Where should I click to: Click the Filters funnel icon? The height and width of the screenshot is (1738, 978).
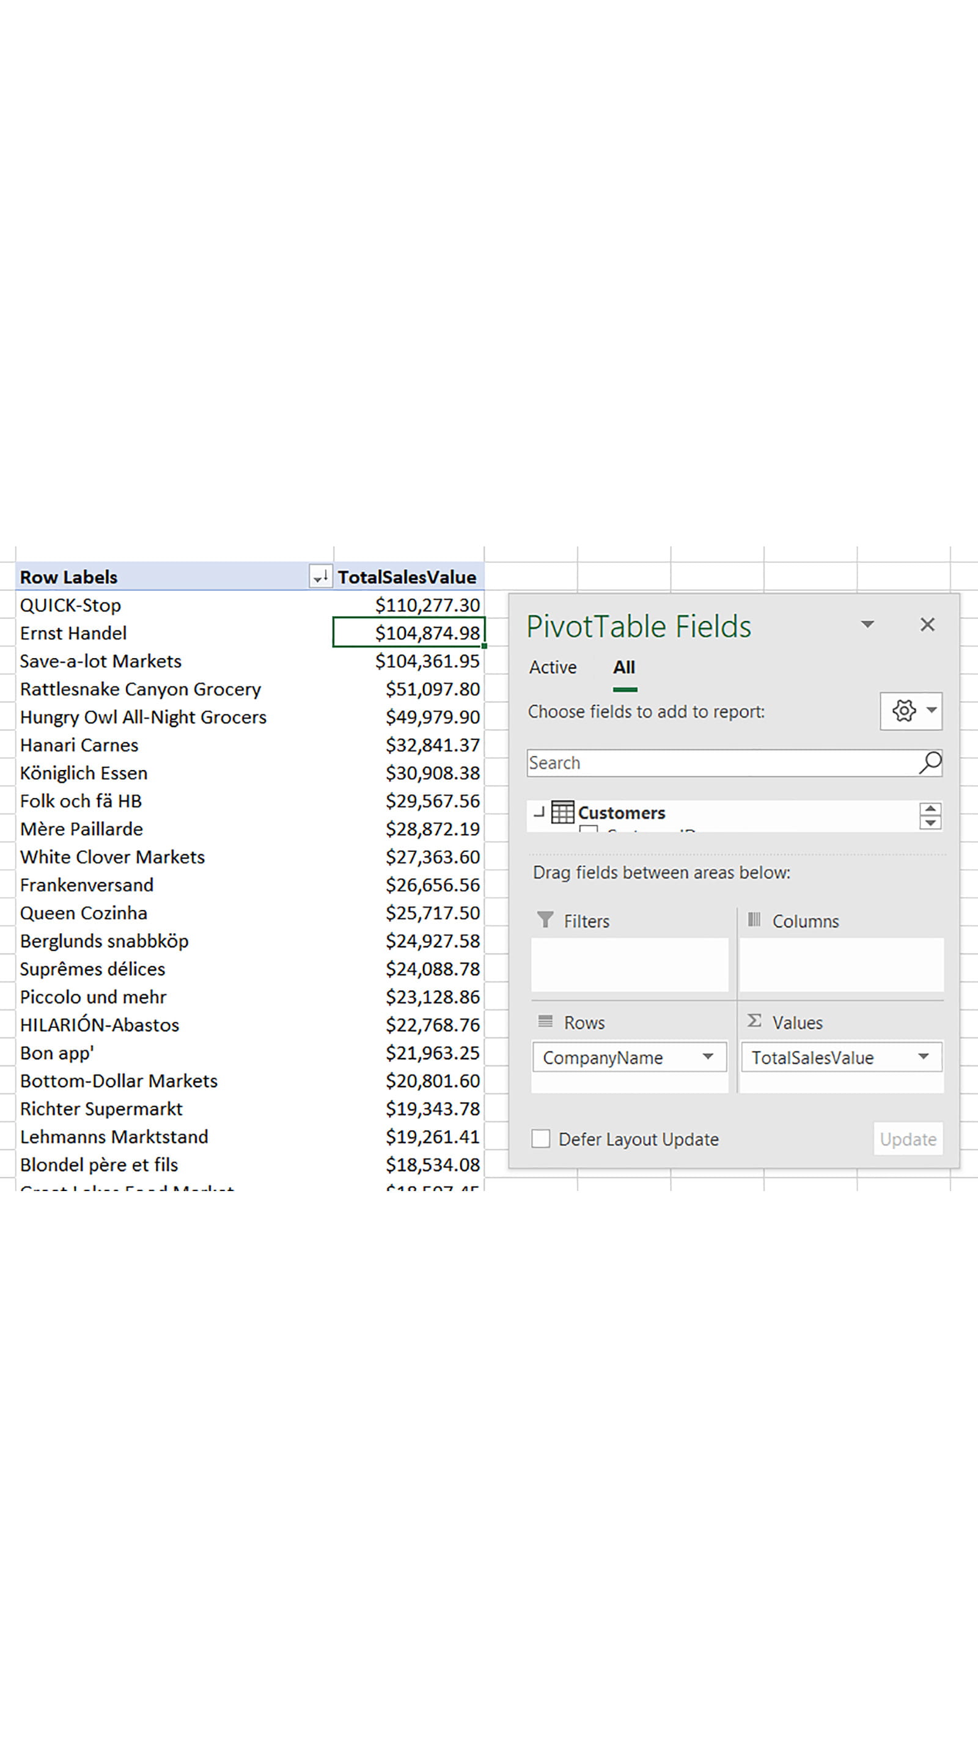(x=545, y=920)
